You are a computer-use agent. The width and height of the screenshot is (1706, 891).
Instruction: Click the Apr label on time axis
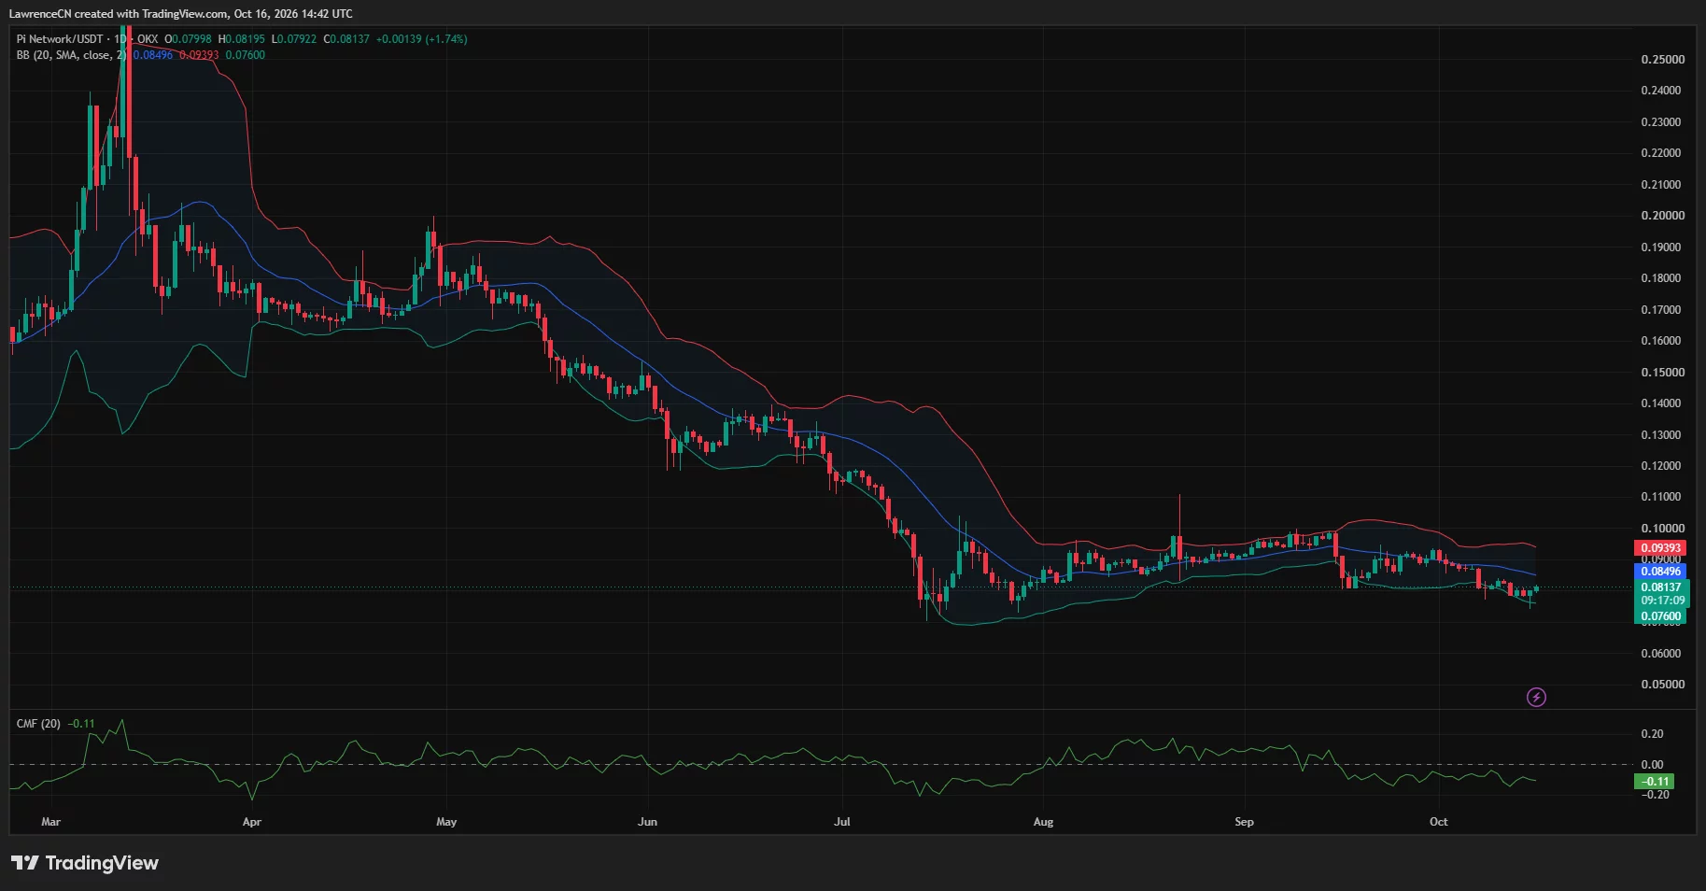click(x=251, y=822)
